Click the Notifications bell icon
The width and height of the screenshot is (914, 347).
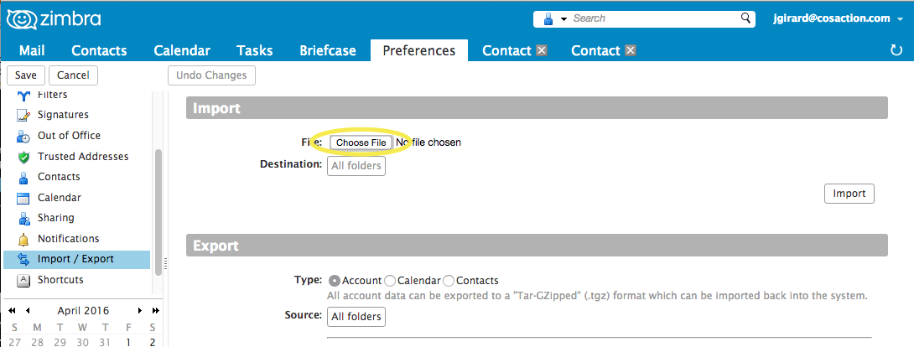point(23,239)
